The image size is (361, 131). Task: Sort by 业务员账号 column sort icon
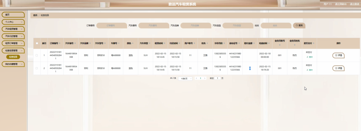point(279,45)
